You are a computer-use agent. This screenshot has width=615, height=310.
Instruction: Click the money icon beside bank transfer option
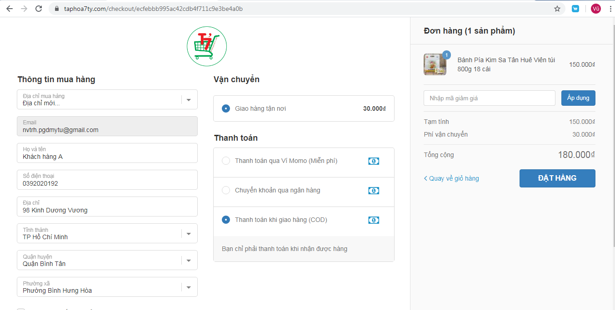pyautogui.click(x=373, y=191)
